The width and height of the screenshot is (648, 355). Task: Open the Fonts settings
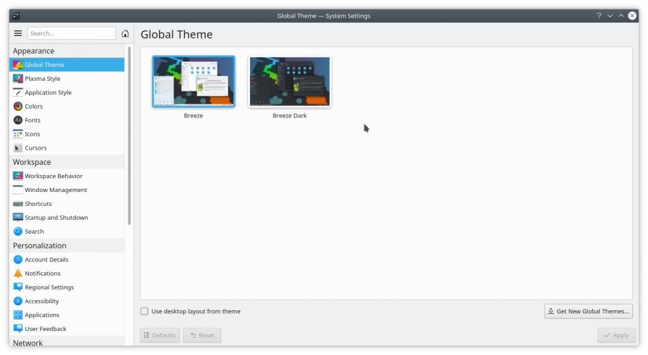tap(32, 121)
